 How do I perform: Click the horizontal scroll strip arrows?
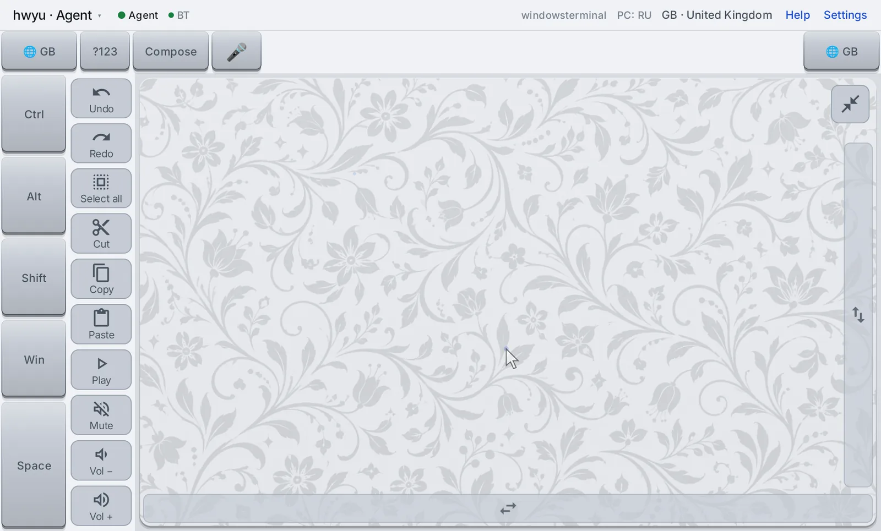(508, 508)
